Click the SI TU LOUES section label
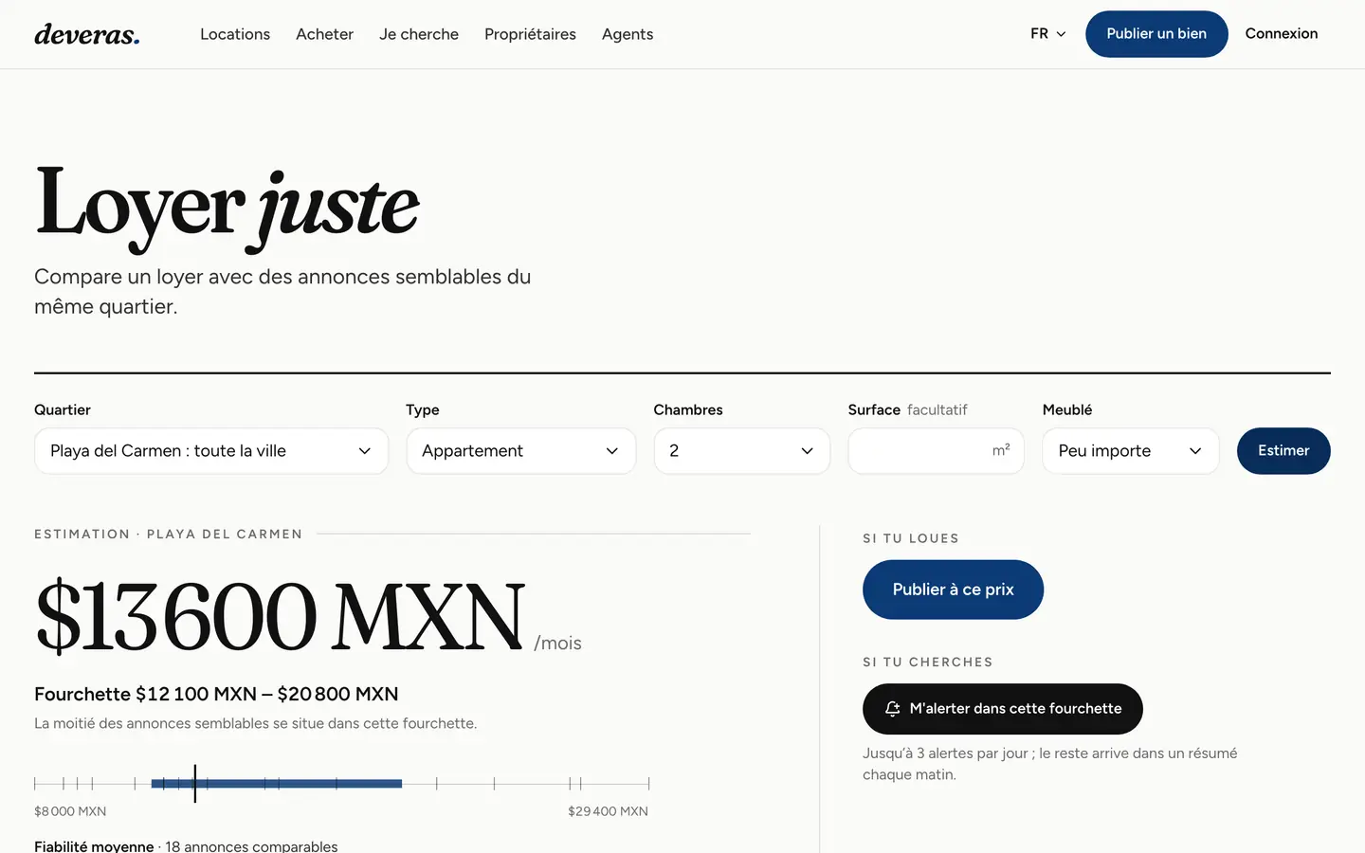 point(911,538)
